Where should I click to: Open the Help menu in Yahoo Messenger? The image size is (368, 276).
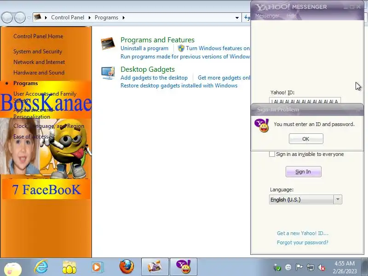[x=291, y=16]
